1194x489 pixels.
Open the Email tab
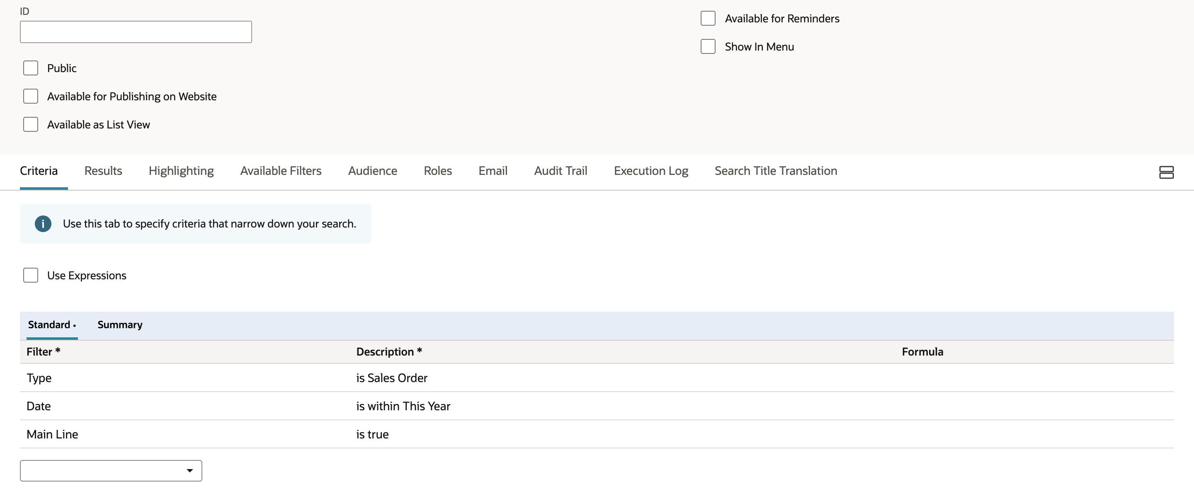(x=493, y=171)
